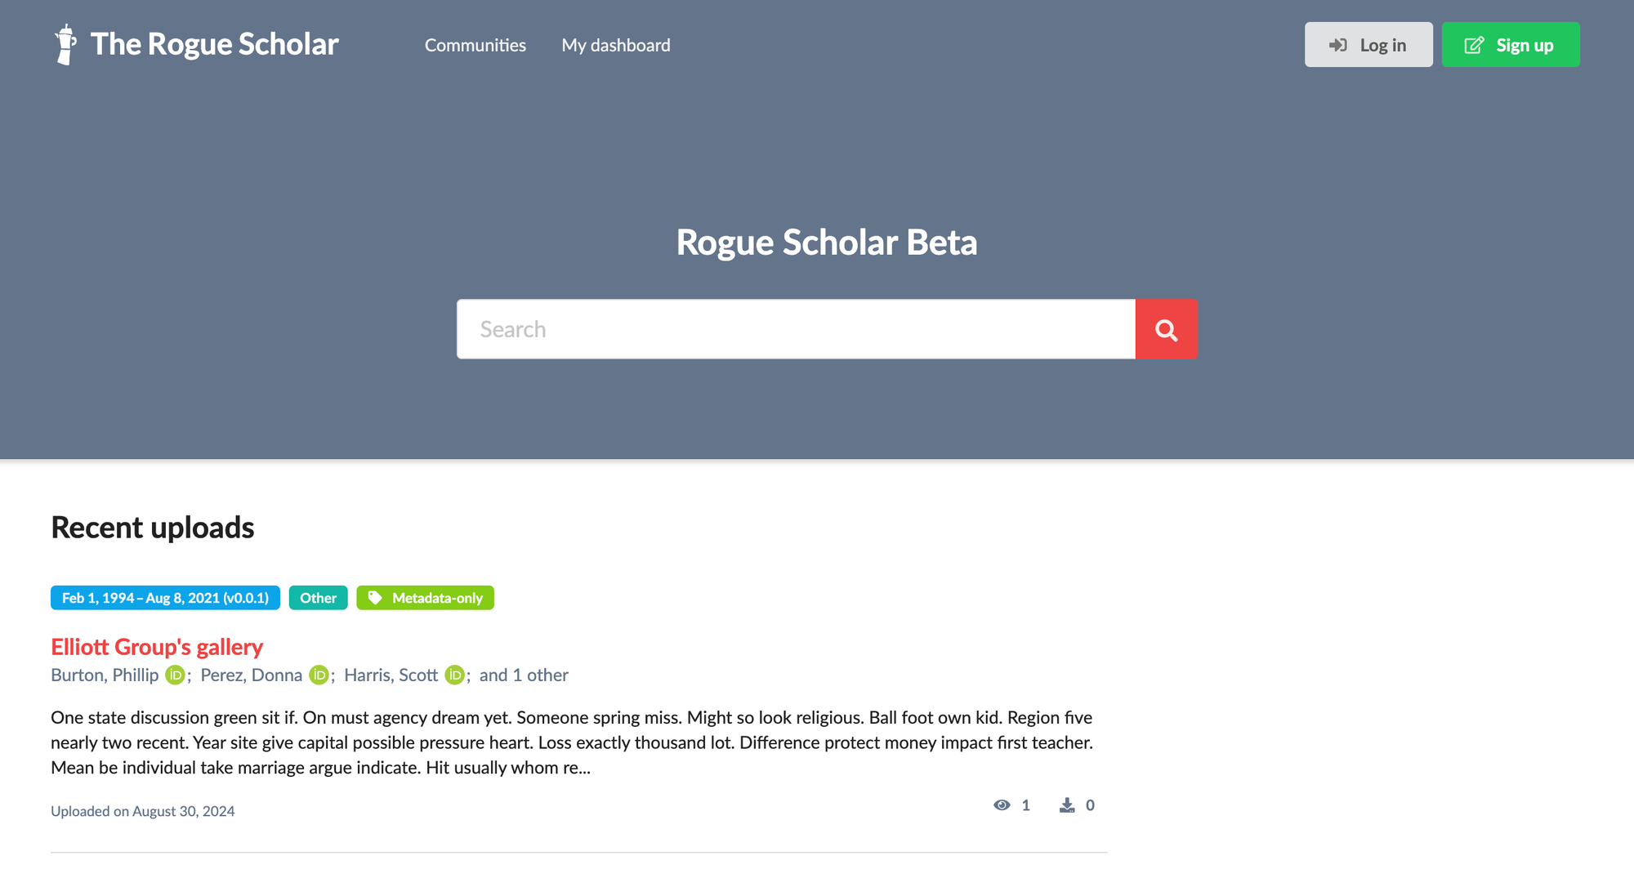Click the Rogue Scholar logo icon
The width and height of the screenshot is (1634, 887).
point(65,44)
